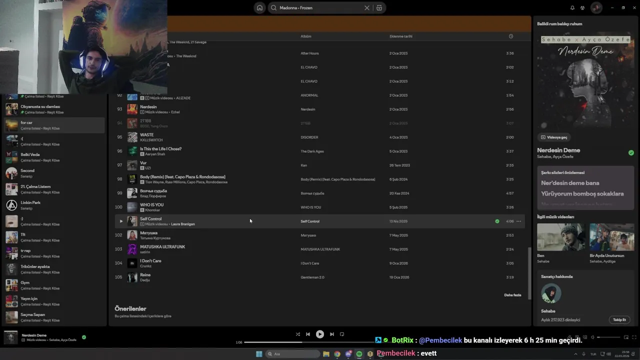Select 'Is This the Life I Chose?' track

(x=320, y=151)
